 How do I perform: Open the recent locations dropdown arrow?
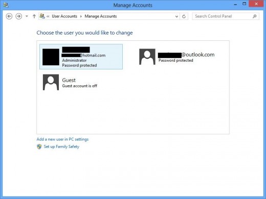pyautogui.click(x=27, y=16)
